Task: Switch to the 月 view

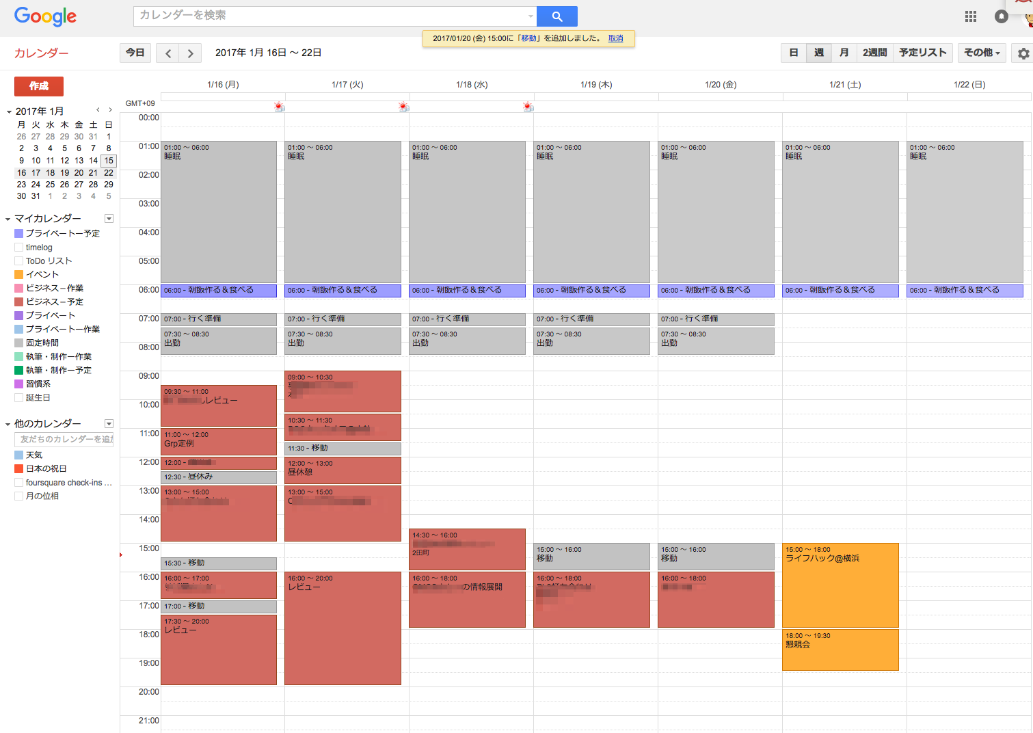Action: pos(844,53)
